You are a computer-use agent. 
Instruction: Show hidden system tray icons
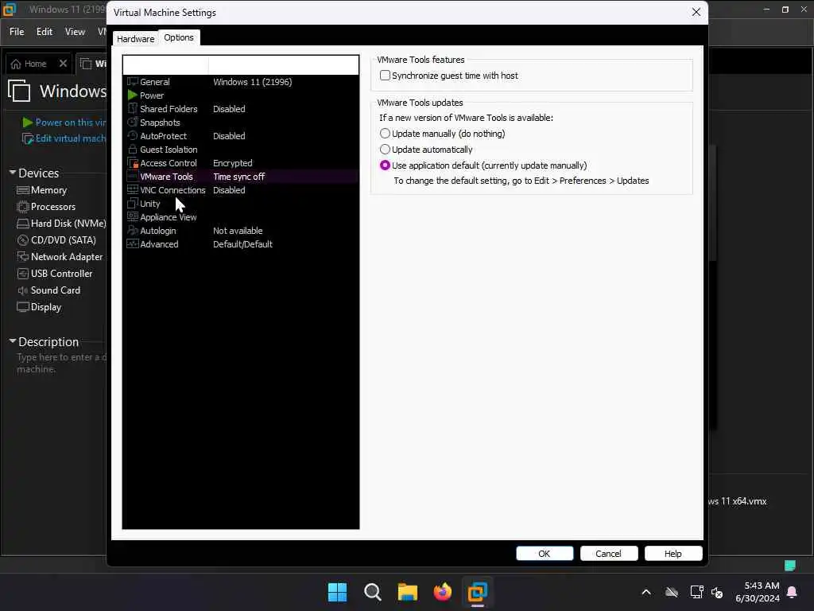pyautogui.click(x=646, y=592)
